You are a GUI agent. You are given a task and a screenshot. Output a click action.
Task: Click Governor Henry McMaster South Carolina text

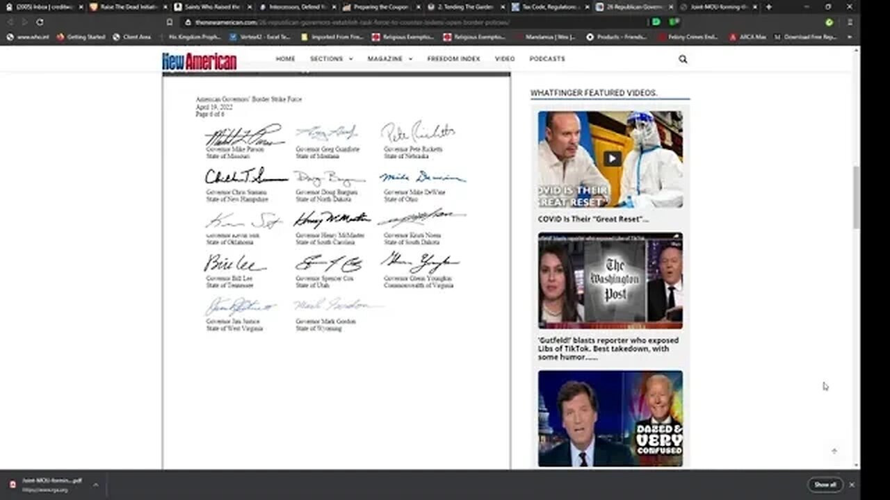330,239
